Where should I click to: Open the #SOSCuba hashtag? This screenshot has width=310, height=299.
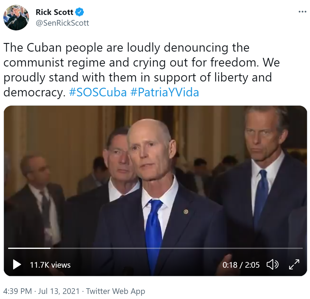click(x=98, y=92)
